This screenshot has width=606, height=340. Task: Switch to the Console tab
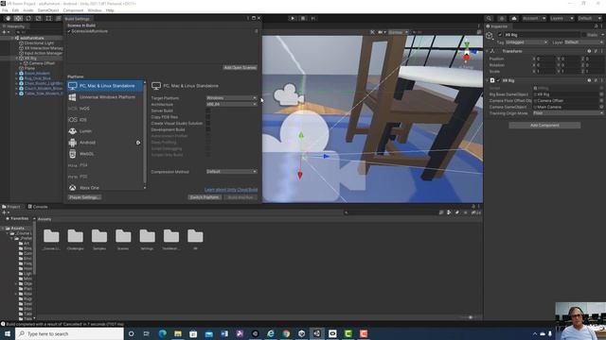[38, 207]
